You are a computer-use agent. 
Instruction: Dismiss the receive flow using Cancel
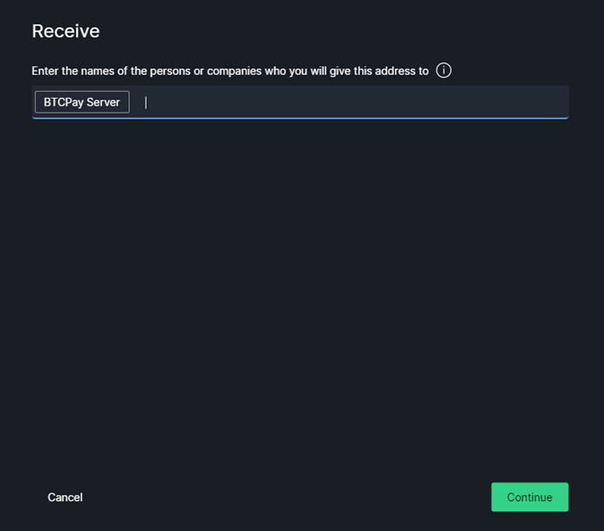(x=65, y=497)
